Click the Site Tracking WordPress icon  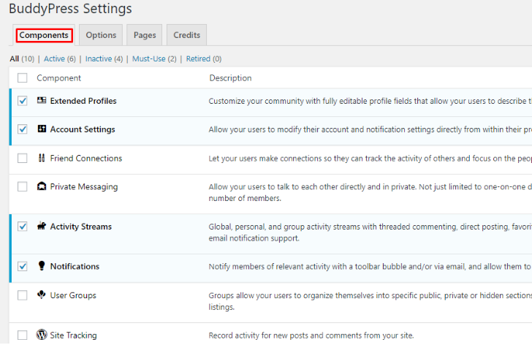click(42, 335)
